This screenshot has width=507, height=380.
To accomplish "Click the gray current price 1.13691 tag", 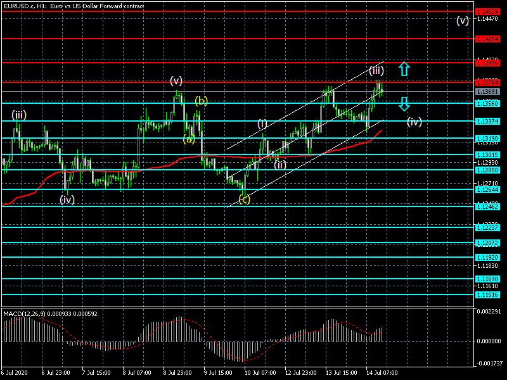I will click(487, 92).
